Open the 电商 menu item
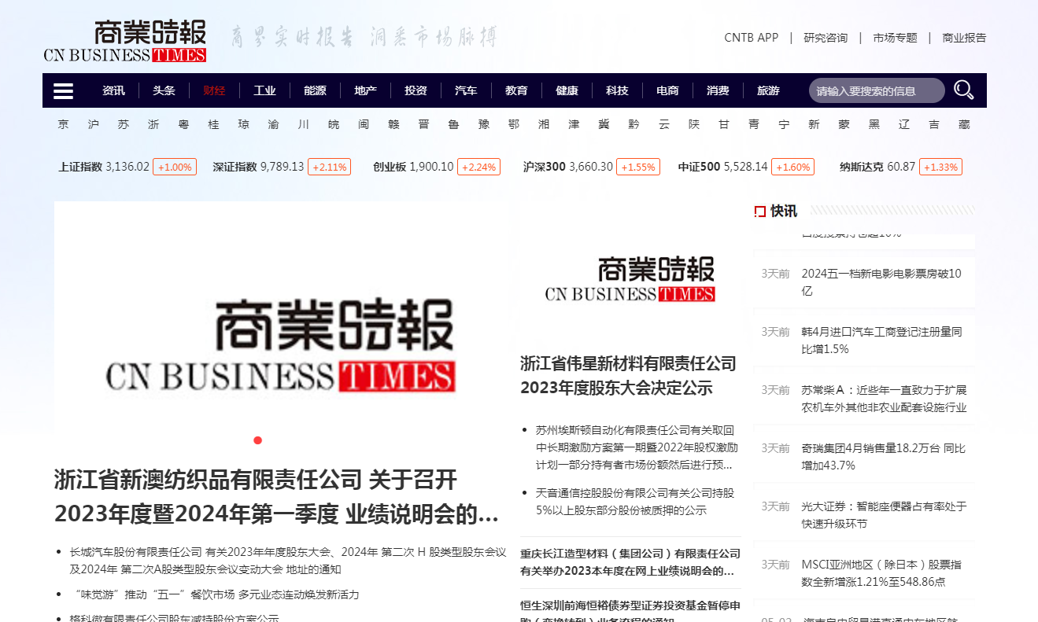The height and width of the screenshot is (622, 1038). 667,90
